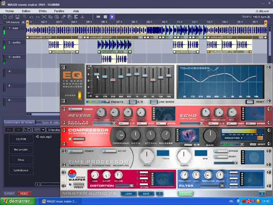Click the Echo Feedback knob

click(219, 113)
